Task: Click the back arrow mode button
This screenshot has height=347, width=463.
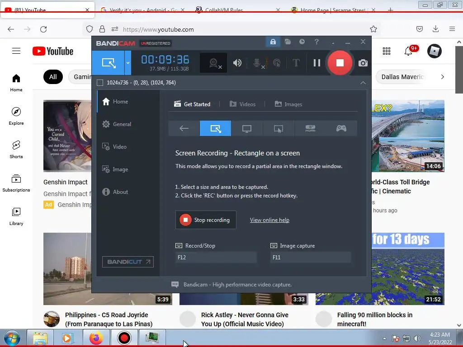Action: [x=184, y=128]
